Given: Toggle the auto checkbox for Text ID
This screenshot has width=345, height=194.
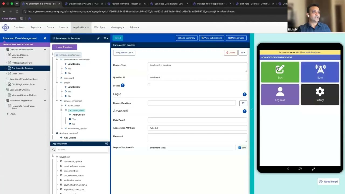Looking at the screenshot, I should 240,148.
